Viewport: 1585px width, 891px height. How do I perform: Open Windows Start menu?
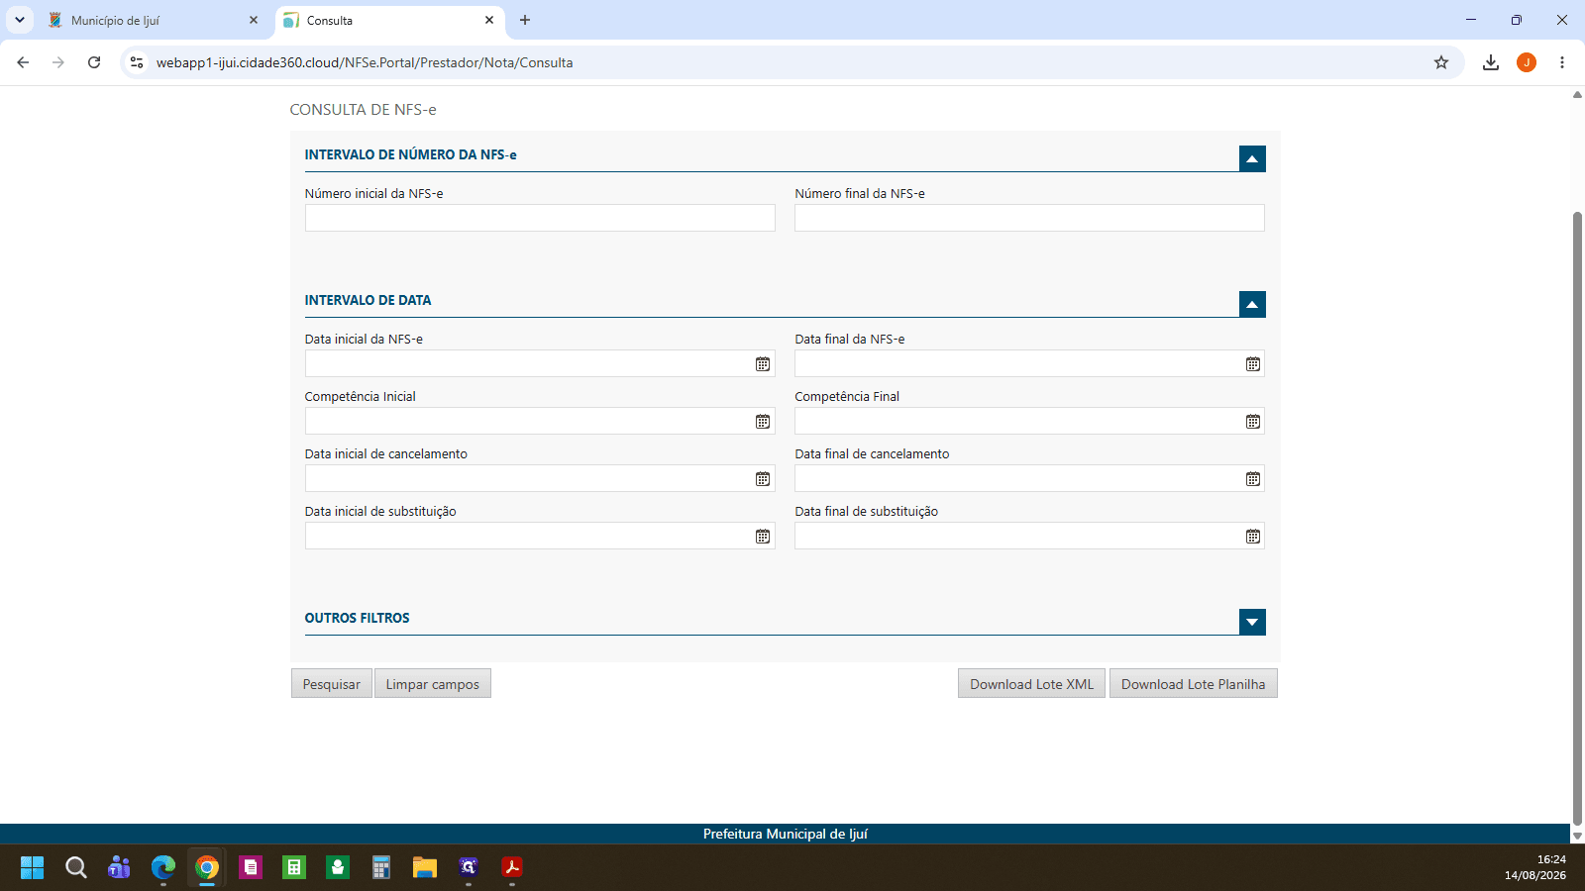pos(33,867)
